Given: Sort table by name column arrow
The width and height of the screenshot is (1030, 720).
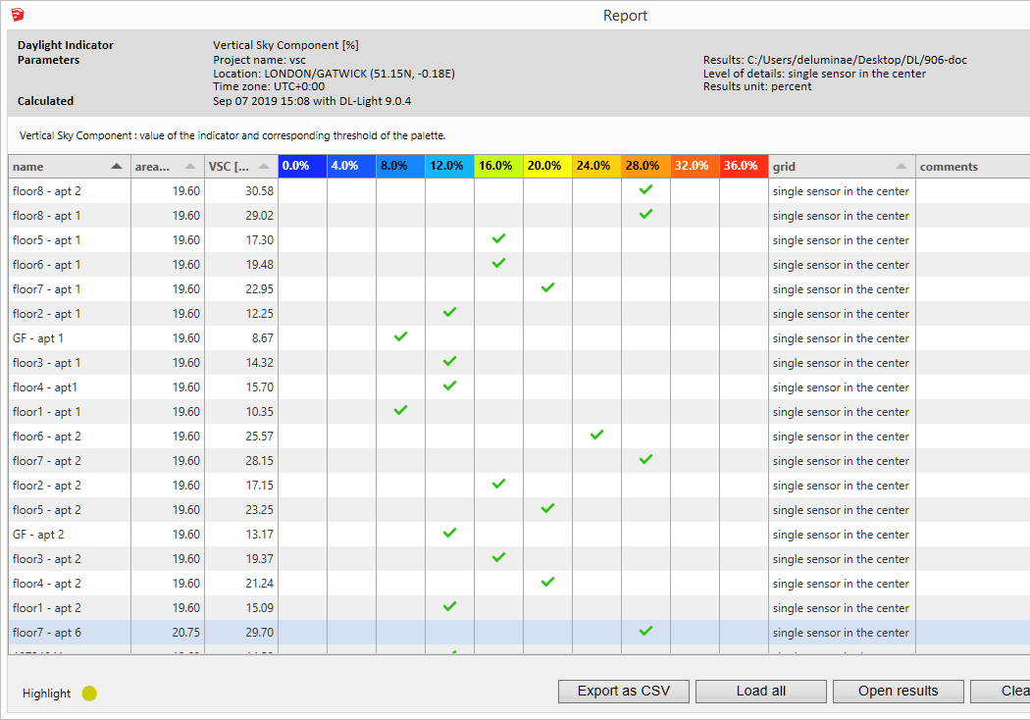Looking at the screenshot, I should [117, 166].
